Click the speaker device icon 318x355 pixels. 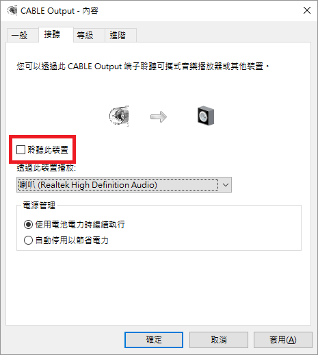pos(206,116)
